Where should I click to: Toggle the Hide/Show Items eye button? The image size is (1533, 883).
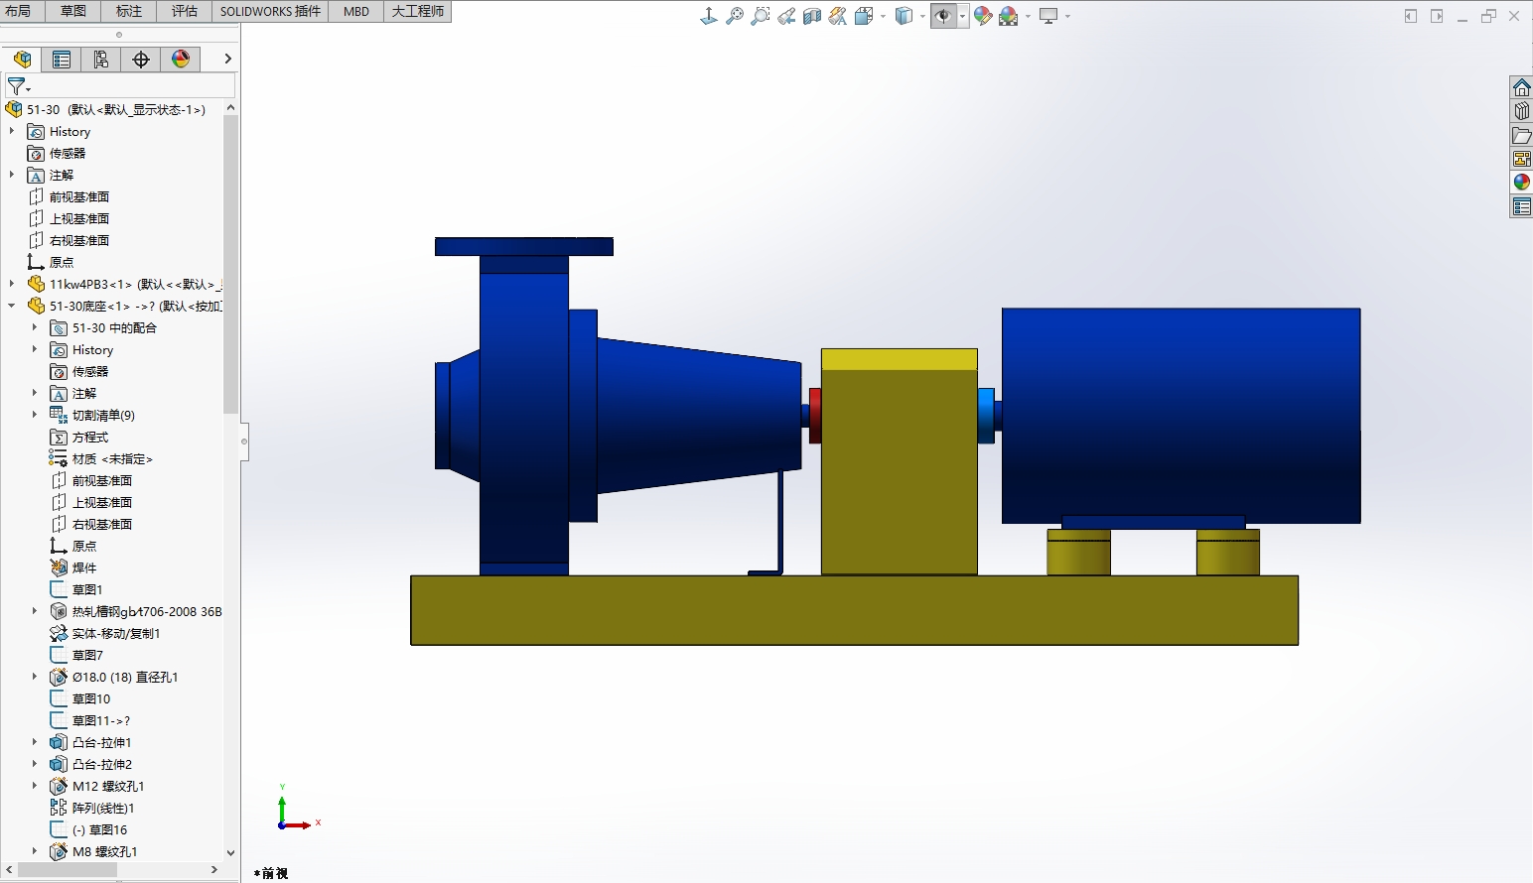[943, 16]
